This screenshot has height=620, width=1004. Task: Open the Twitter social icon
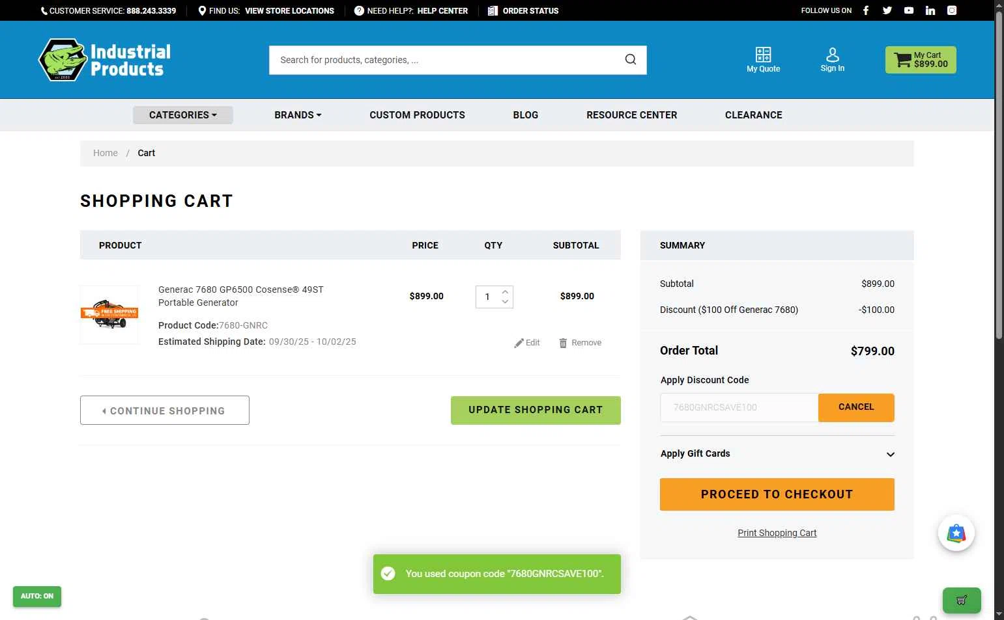click(887, 10)
